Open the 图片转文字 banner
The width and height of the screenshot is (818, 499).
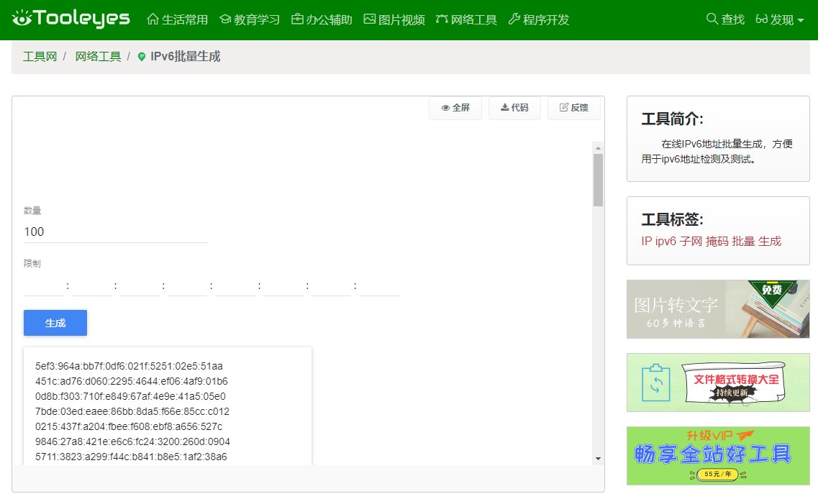[x=718, y=309]
